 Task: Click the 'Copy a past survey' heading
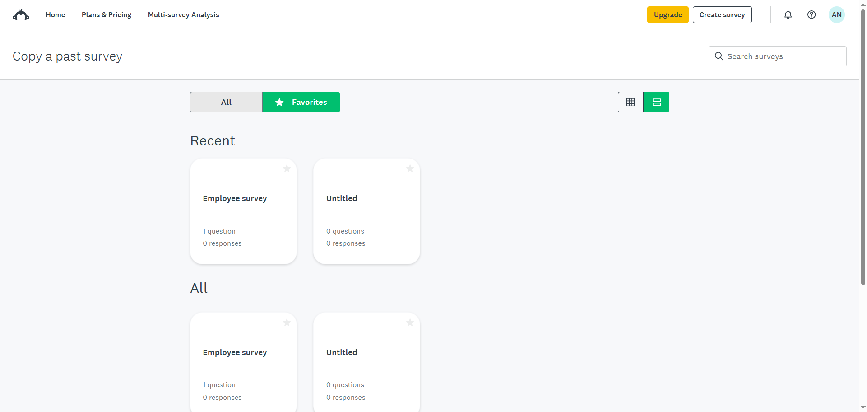[x=67, y=56]
